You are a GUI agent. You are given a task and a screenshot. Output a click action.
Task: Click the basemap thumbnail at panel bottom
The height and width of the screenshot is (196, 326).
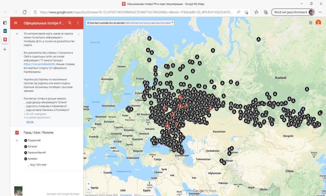(x=18, y=191)
